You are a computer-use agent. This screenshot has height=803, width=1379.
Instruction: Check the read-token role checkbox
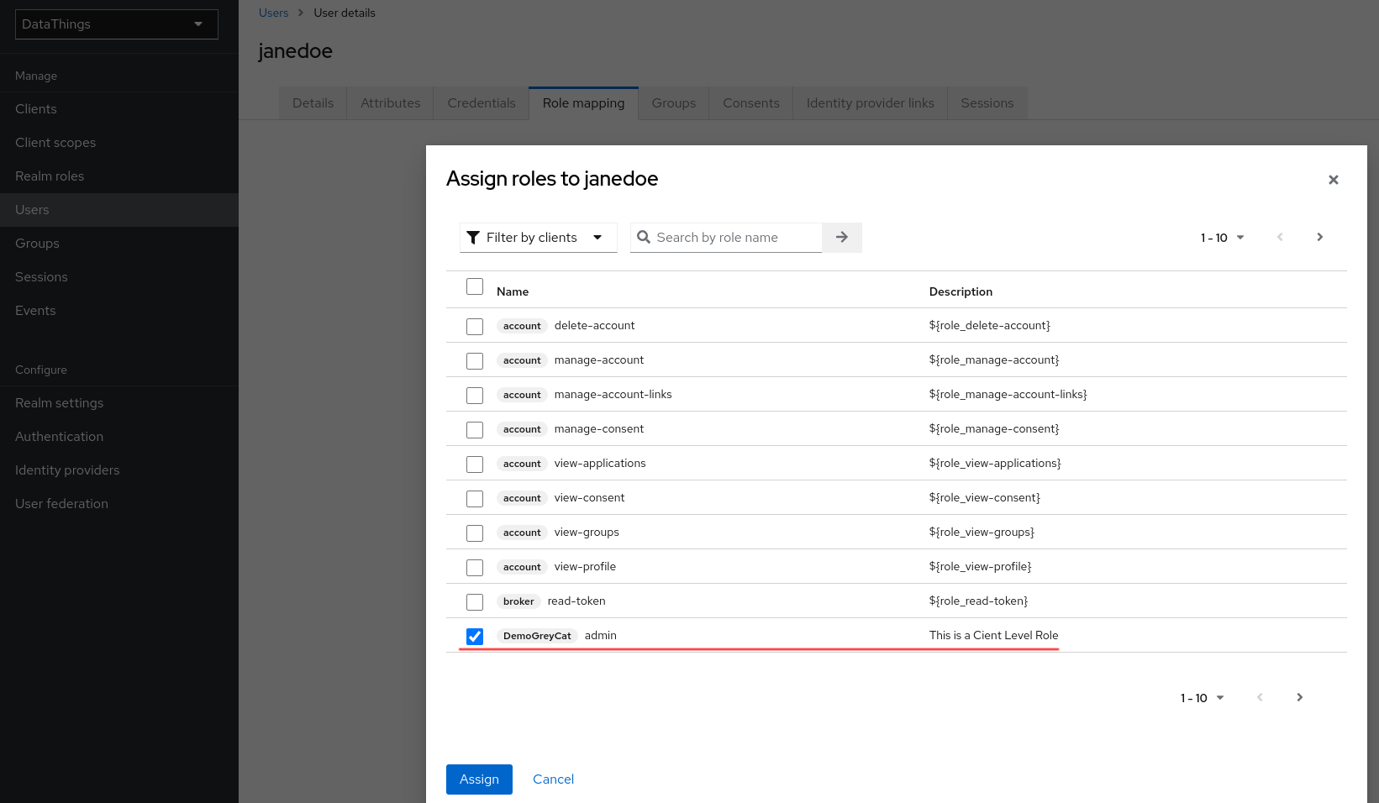(x=475, y=602)
